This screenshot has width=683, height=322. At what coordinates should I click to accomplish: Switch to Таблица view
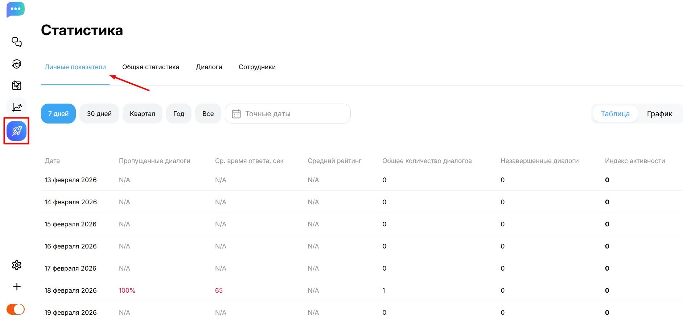click(615, 114)
